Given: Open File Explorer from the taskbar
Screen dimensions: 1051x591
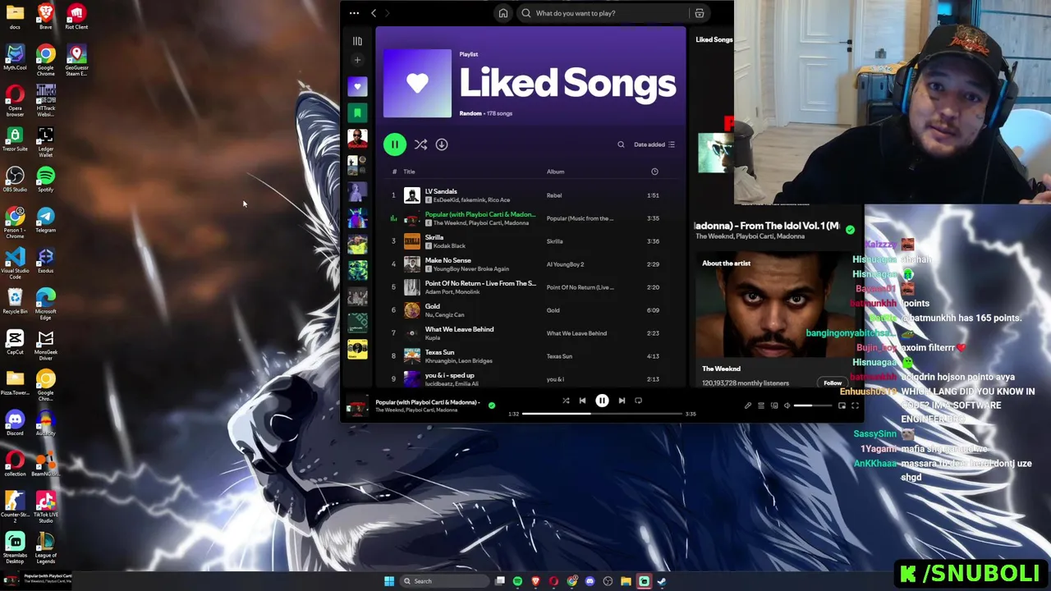Looking at the screenshot, I should coord(626,581).
